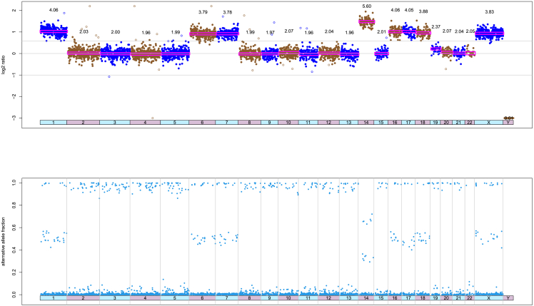Select chromosome 19 box in lower plot

(x=435, y=297)
